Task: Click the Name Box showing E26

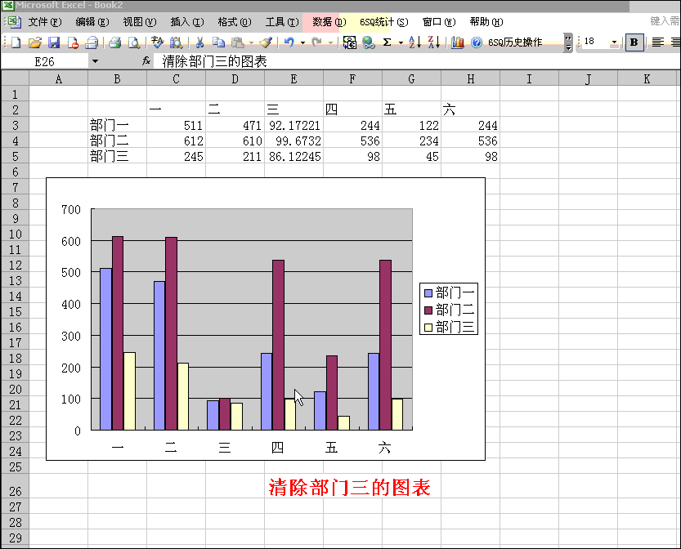Action: point(45,61)
